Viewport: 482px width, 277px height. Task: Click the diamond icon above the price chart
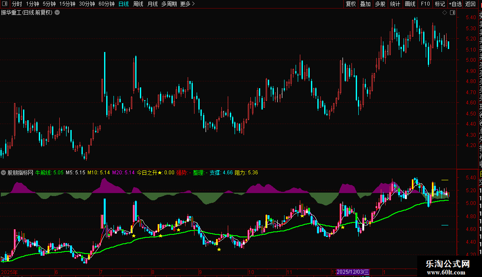coord(444,13)
